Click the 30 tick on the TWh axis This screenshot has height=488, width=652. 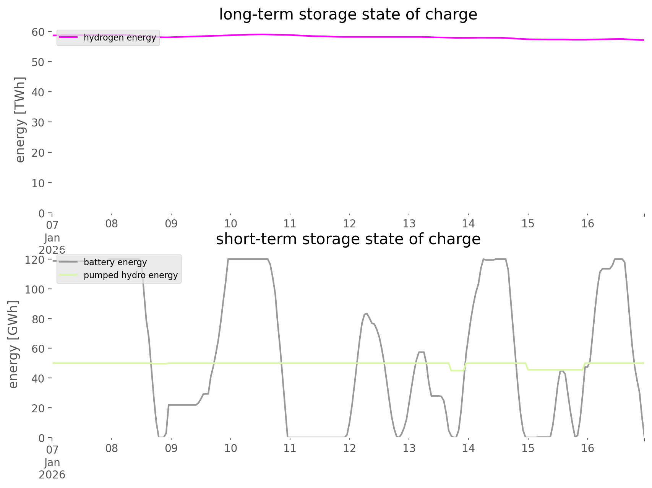coord(38,123)
